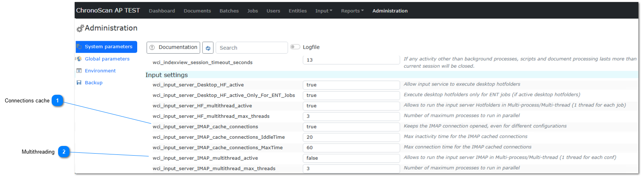Focus the Search parameters field
Viewport: 642px width, 177px height.
[251, 48]
